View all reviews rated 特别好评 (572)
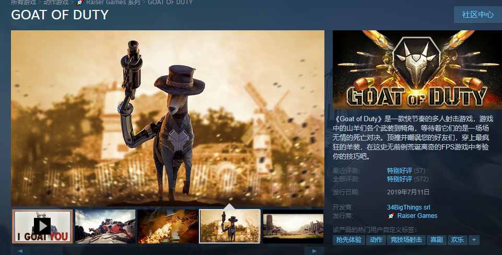The width and height of the screenshot is (502, 255). point(400,179)
